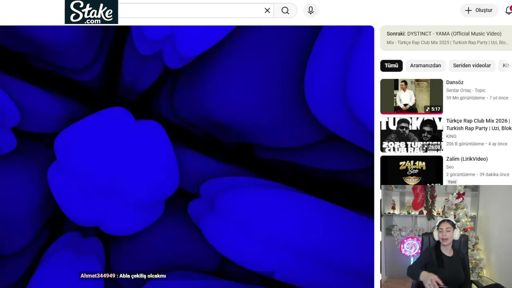Click the Dansöz video title
The width and height of the screenshot is (512, 288).
coord(455,82)
